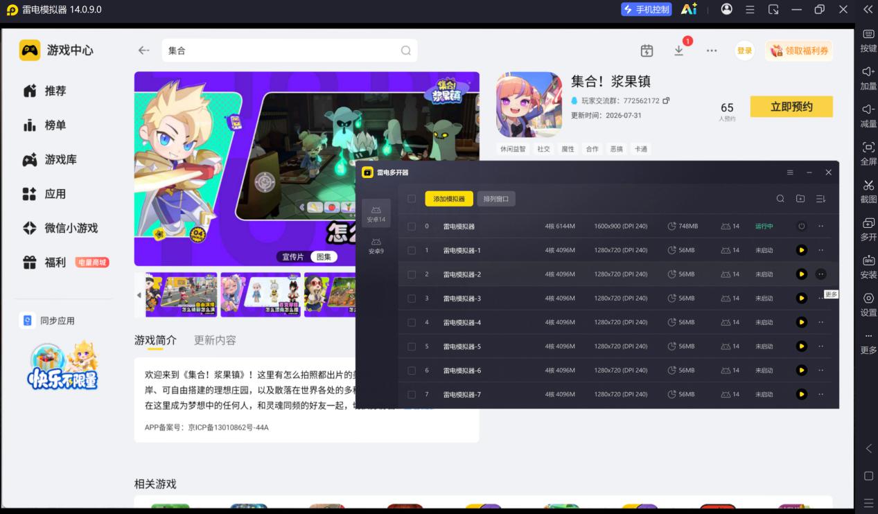
Task: Open the 多开 multi-instance tool
Action: pyautogui.click(x=868, y=229)
